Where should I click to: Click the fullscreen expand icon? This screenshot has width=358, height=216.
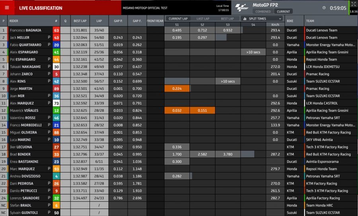click(353, 4)
